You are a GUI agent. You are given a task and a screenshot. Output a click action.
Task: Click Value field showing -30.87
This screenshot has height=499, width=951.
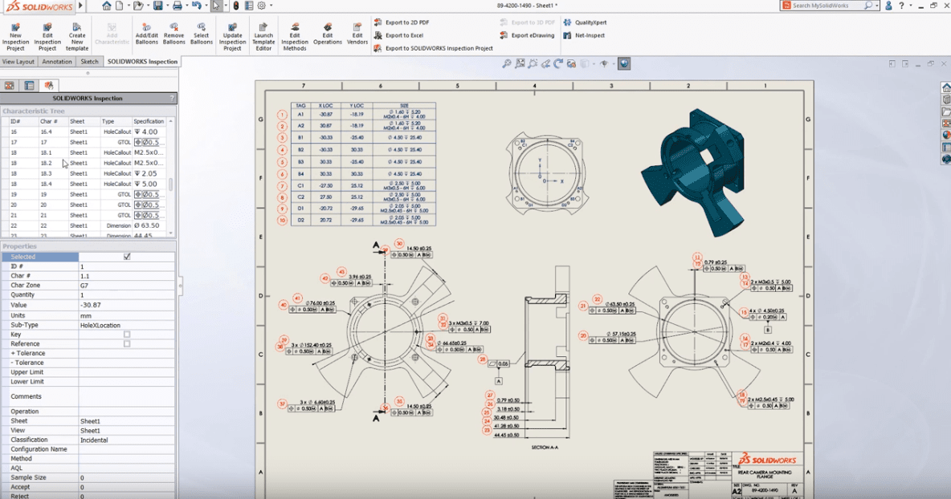click(126, 305)
